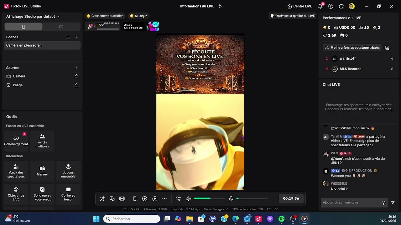The image size is (401, 225).
Task: Open Invités multiples tool
Action: 42,141
